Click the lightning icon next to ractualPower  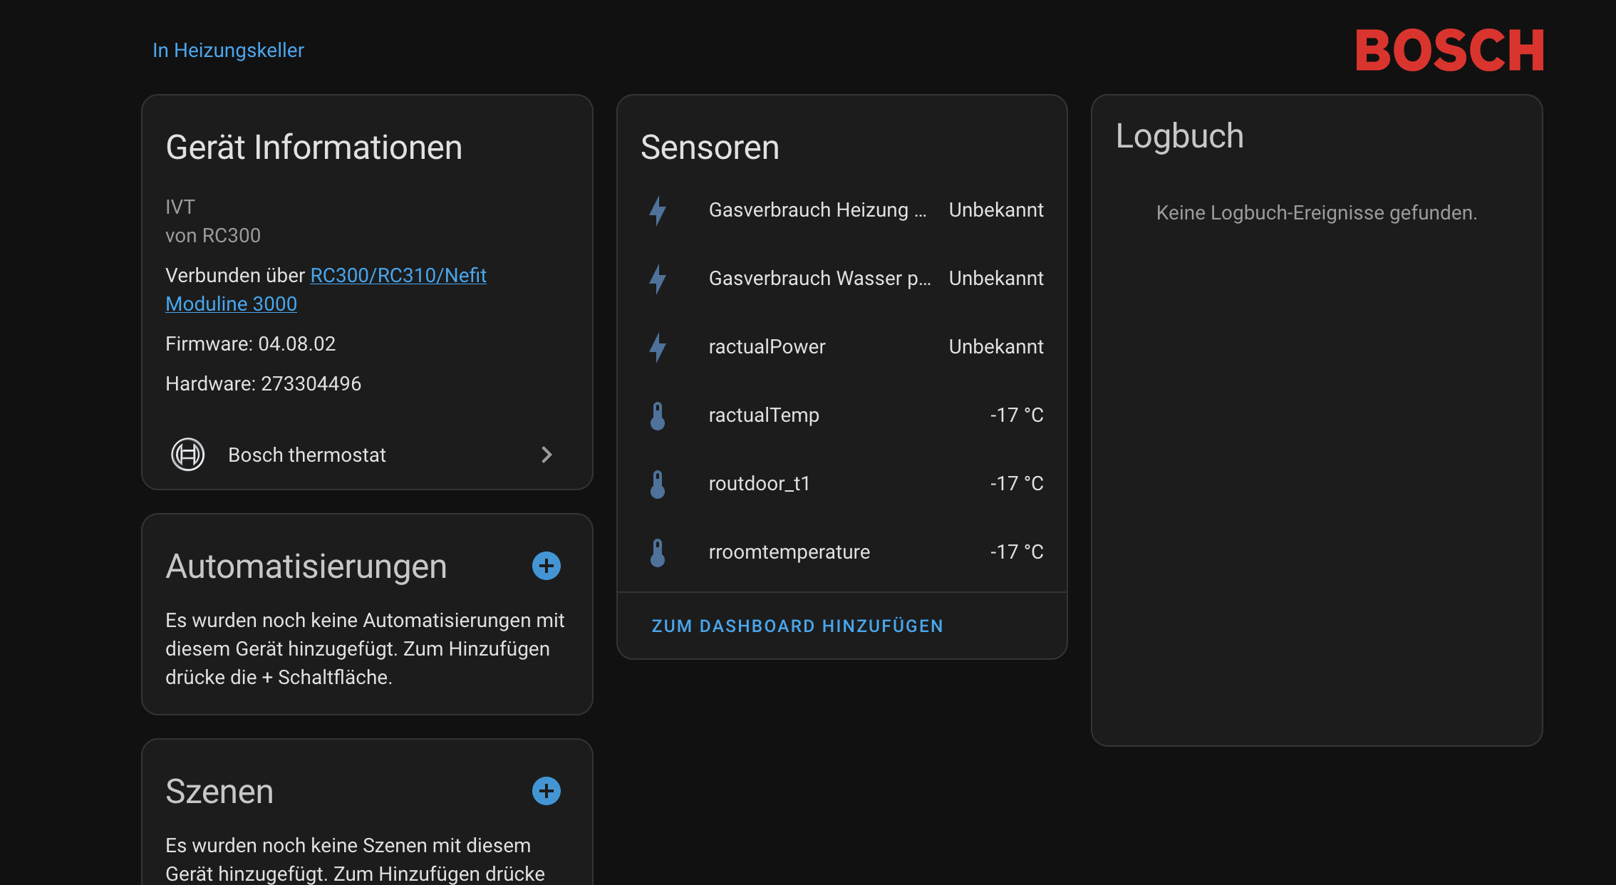click(658, 347)
